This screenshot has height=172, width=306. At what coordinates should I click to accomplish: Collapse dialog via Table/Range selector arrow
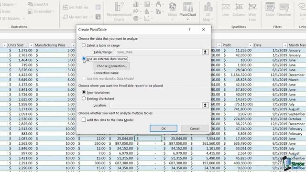tap(205, 52)
